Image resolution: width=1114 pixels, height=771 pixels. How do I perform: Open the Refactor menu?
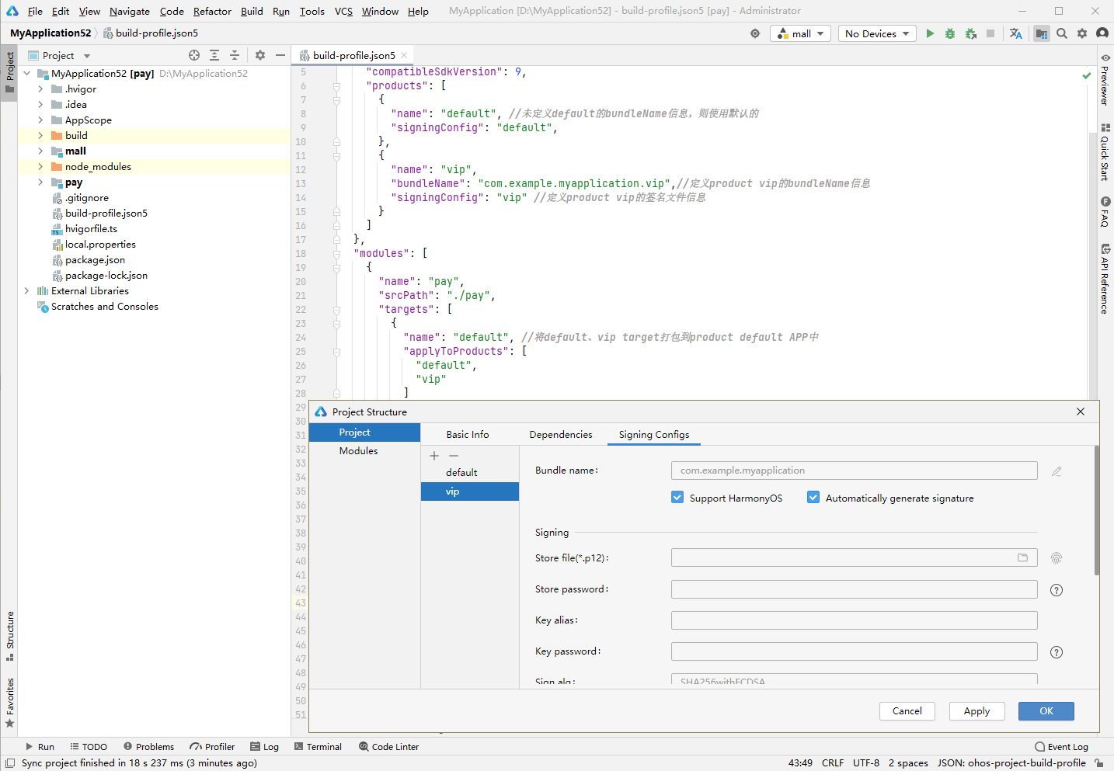pyautogui.click(x=212, y=11)
